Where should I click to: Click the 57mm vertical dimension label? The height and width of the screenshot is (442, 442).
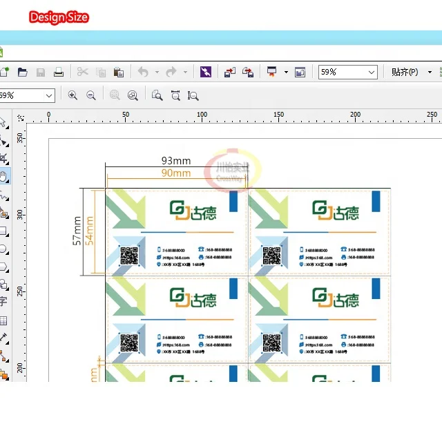(77, 231)
